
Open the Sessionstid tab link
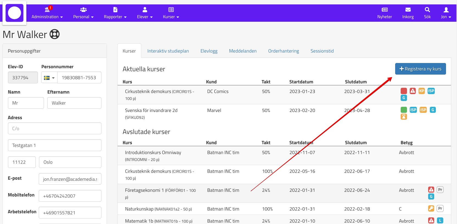click(x=322, y=51)
